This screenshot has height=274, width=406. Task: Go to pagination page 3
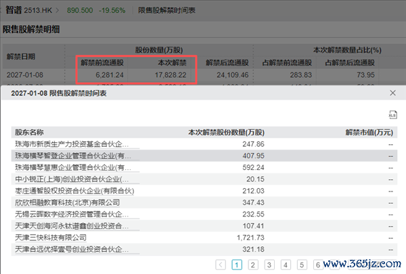[269, 265]
